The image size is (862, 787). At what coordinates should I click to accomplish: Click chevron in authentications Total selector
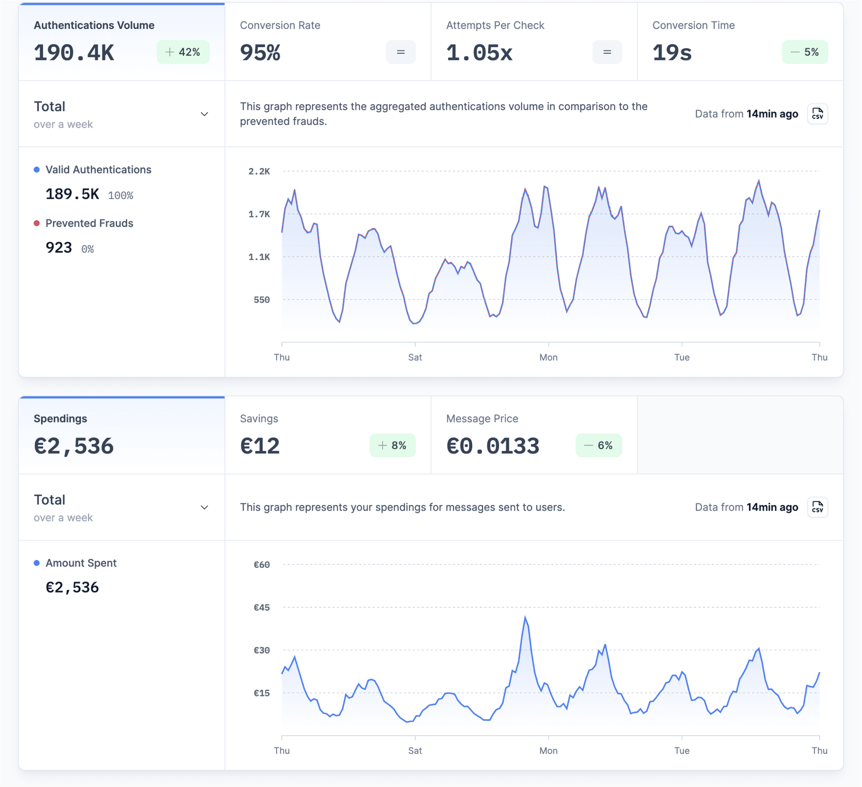coord(205,114)
